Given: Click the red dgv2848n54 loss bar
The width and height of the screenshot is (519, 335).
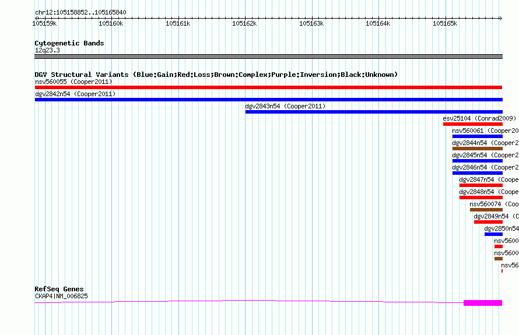Looking at the screenshot, I should coord(481,198).
